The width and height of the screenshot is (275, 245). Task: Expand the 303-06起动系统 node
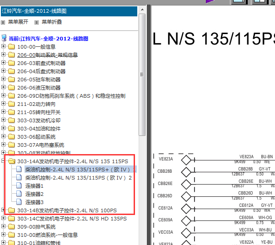pyautogui.click(x=3, y=136)
